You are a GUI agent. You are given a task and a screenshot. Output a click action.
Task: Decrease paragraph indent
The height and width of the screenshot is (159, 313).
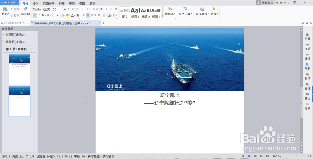point(94,9)
